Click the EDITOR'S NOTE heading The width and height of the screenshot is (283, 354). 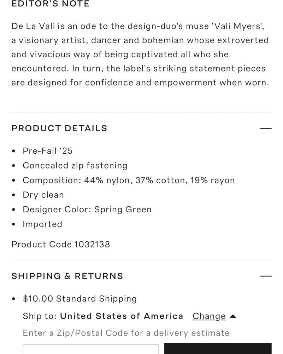point(51,4)
